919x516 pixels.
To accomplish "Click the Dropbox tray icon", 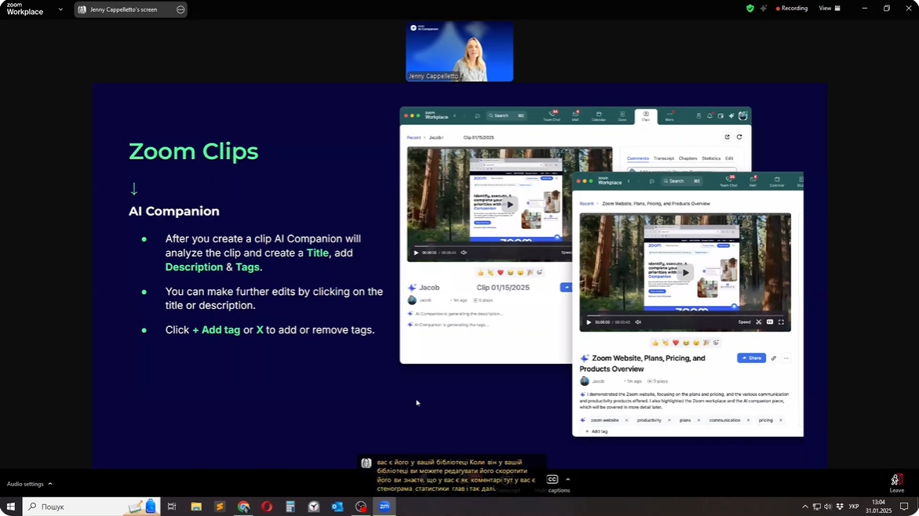I will [x=840, y=507].
